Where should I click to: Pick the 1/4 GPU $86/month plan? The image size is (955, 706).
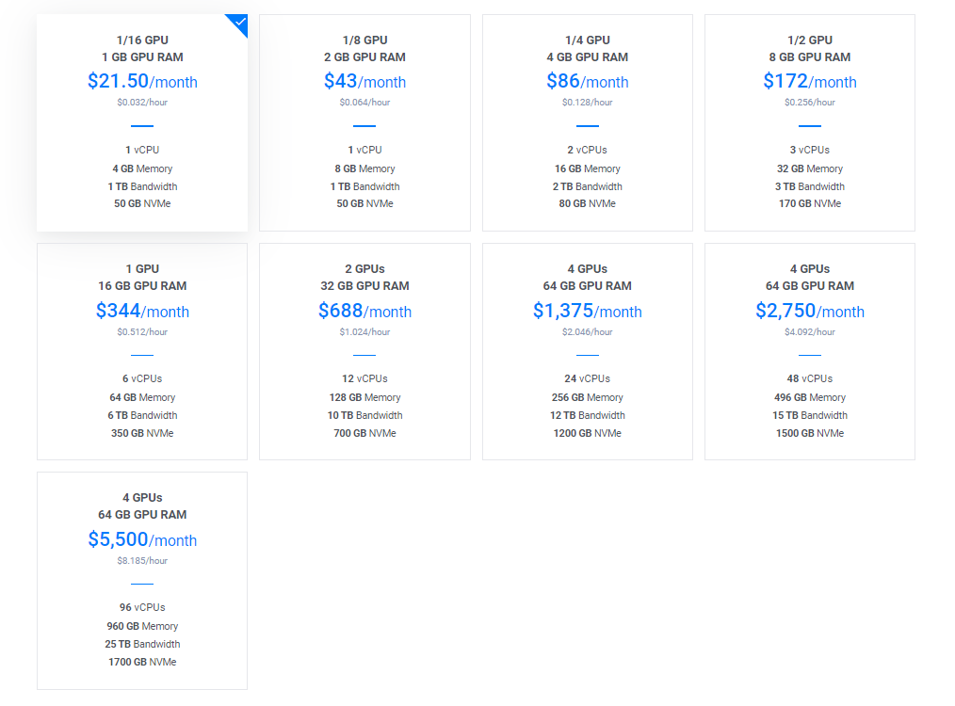(x=587, y=122)
